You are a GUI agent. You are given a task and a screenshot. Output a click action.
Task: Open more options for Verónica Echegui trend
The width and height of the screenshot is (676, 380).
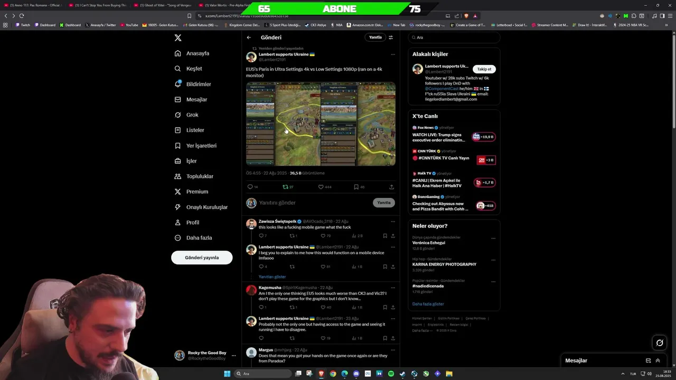point(493,238)
